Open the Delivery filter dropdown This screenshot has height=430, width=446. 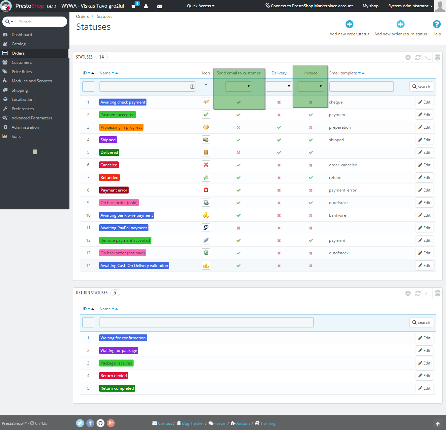point(279,87)
